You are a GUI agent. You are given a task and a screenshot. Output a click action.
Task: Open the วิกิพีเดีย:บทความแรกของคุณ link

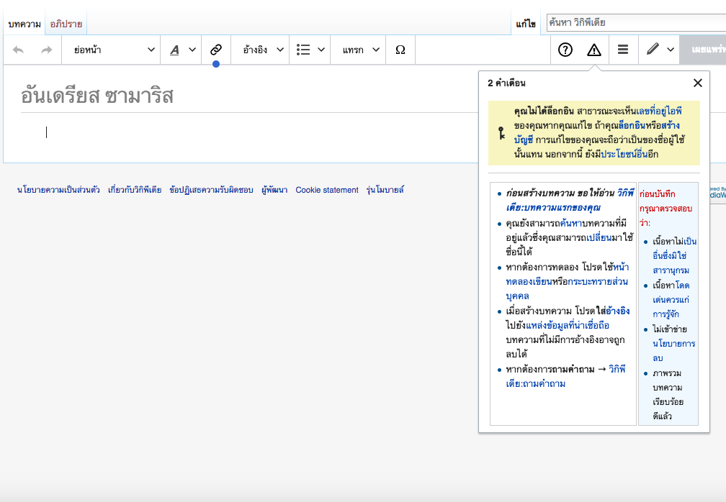tap(570, 200)
